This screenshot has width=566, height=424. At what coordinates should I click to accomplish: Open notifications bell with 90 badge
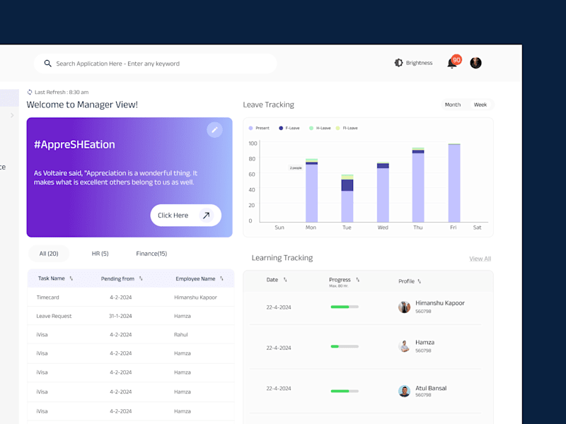pyautogui.click(x=454, y=62)
